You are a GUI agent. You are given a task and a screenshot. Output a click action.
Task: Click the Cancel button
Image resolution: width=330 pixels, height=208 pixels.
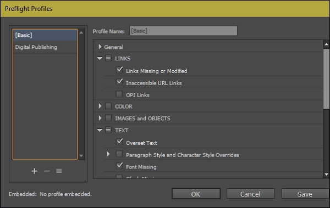click(250, 194)
